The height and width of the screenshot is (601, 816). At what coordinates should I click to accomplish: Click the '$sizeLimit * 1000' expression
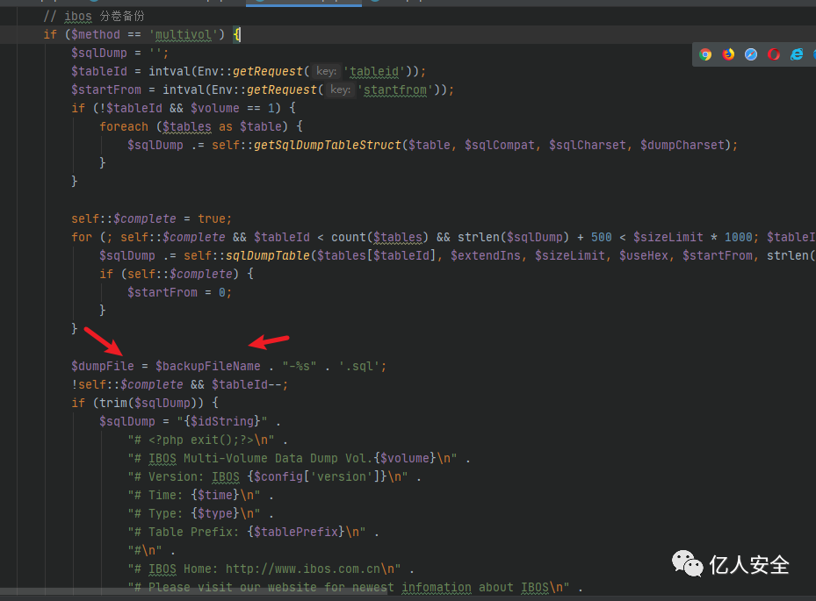tap(693, 238)
